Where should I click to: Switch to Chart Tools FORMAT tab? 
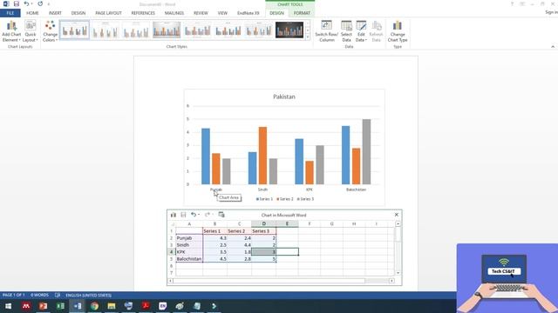coord(302,13)
